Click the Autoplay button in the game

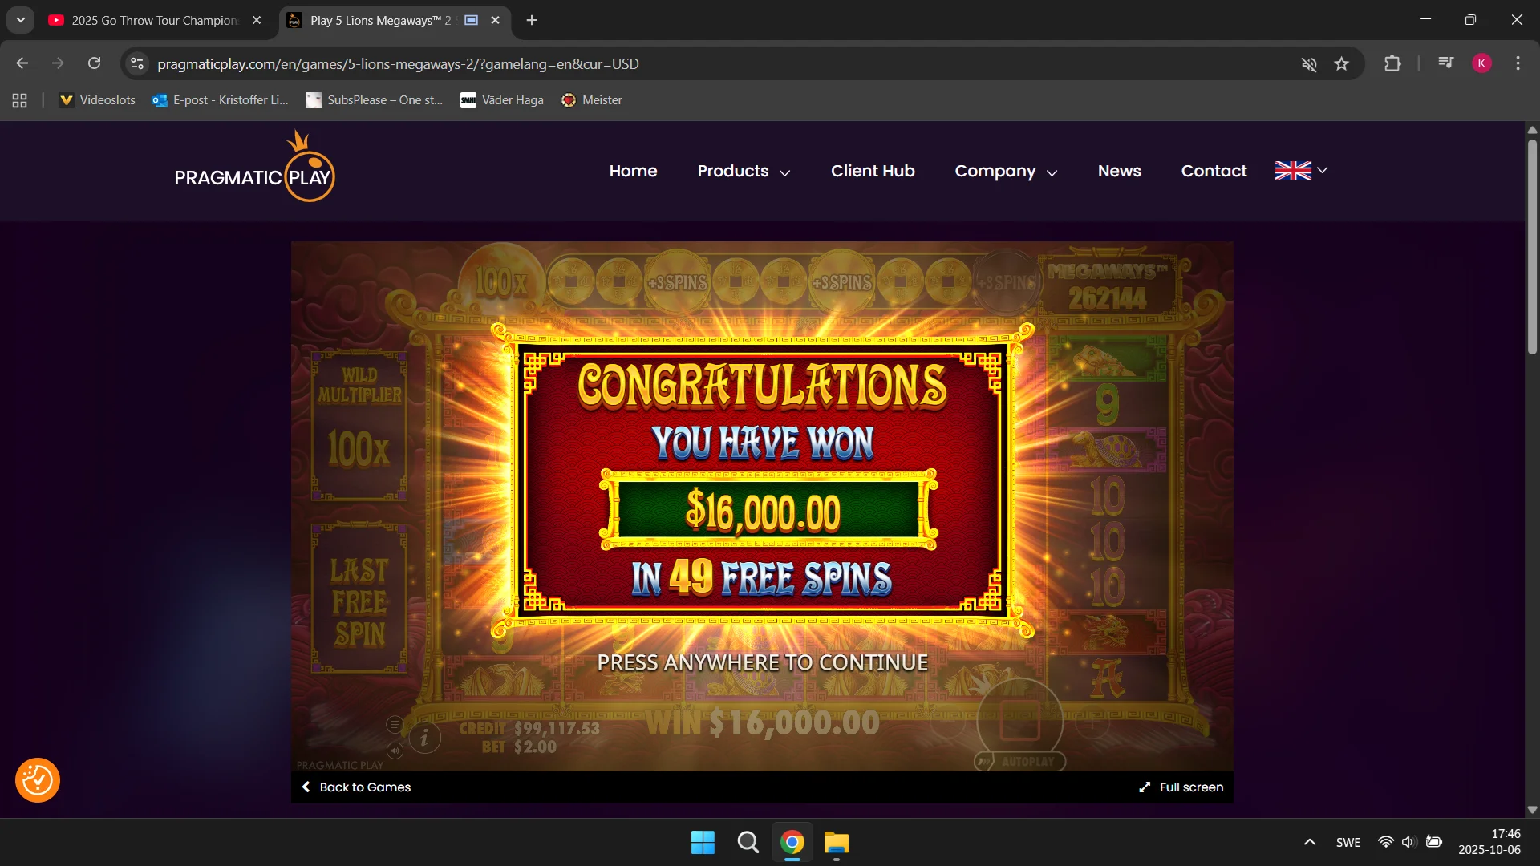coord(1019,762)
